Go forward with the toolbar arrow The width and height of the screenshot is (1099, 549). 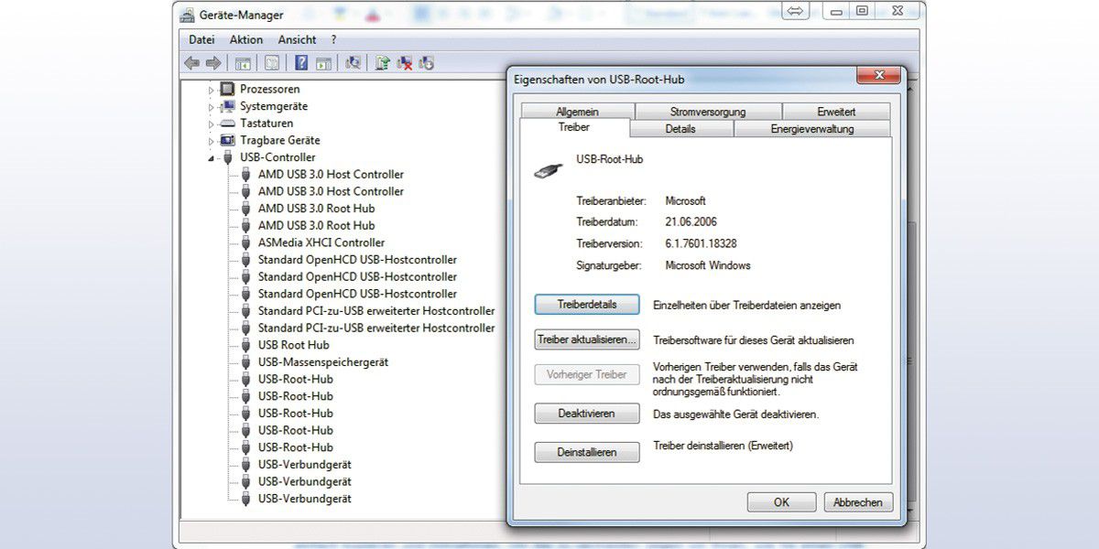[213, 63]
